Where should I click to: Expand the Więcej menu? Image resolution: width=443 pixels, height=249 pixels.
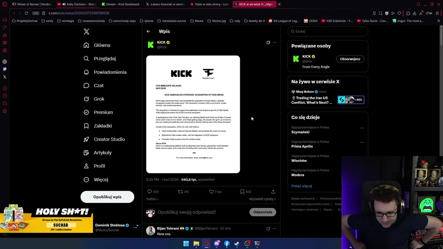pyautogui.click(x=96, y=179)
